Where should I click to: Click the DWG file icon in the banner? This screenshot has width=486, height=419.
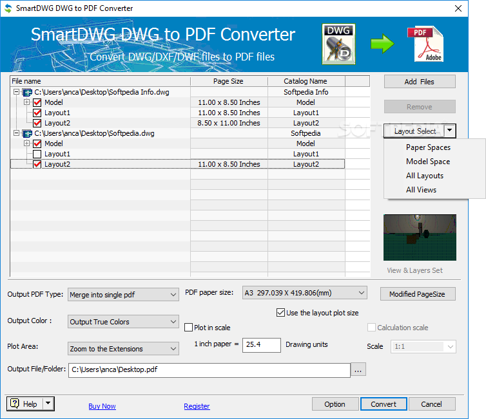pos(338,44)
